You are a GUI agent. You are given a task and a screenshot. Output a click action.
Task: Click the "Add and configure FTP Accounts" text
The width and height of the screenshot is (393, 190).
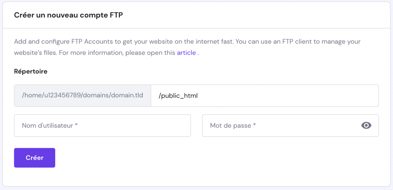click(58, 42)
